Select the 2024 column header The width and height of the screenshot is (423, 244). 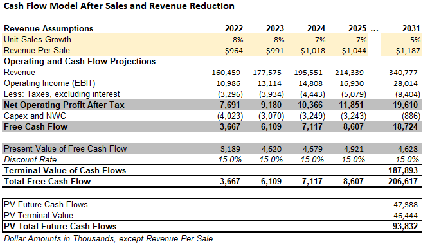pos(316,28)
